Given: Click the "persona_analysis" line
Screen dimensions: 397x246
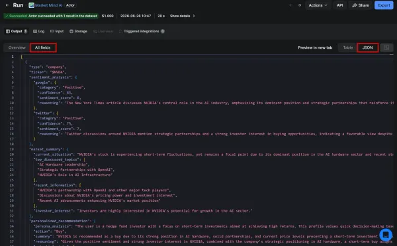Looking at the screenshot, I should 213,226.
